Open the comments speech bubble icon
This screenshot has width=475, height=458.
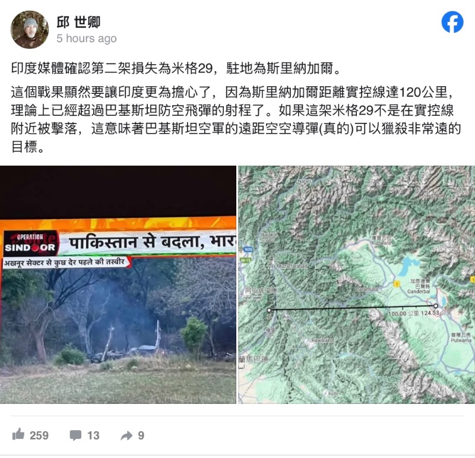[x=75, y=435]
